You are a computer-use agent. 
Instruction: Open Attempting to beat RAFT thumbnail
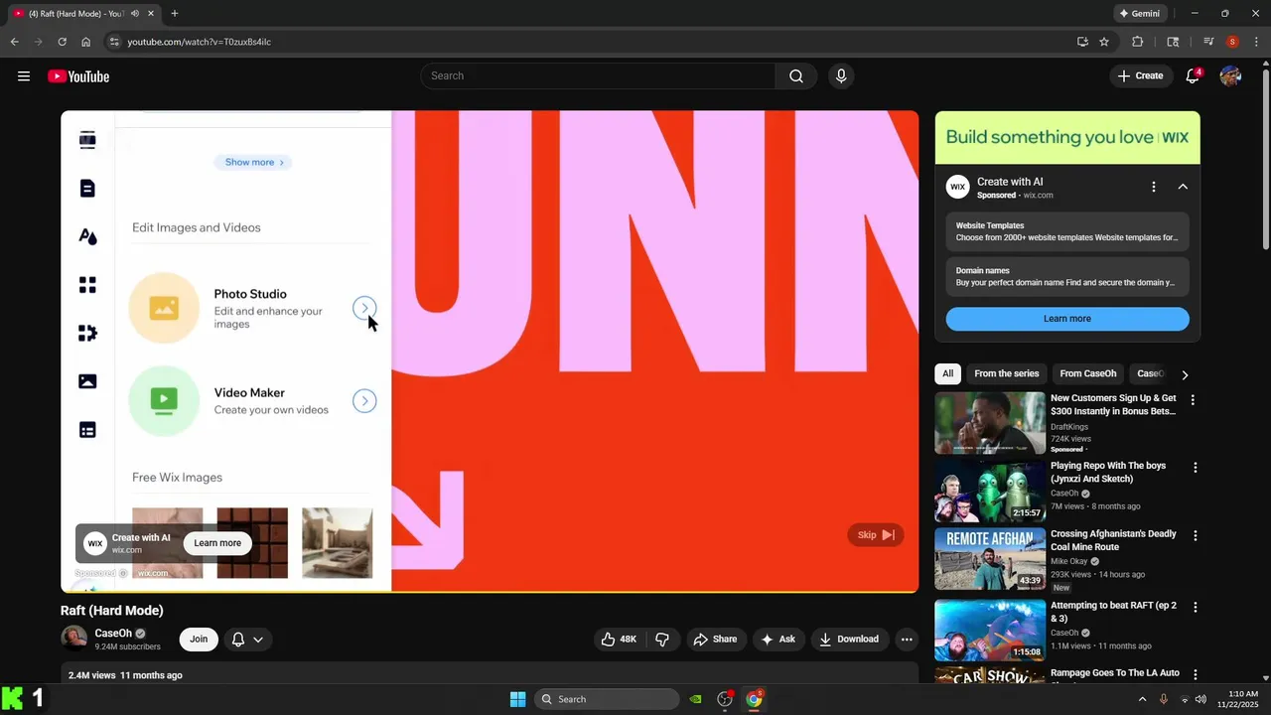tap(990, 630)
